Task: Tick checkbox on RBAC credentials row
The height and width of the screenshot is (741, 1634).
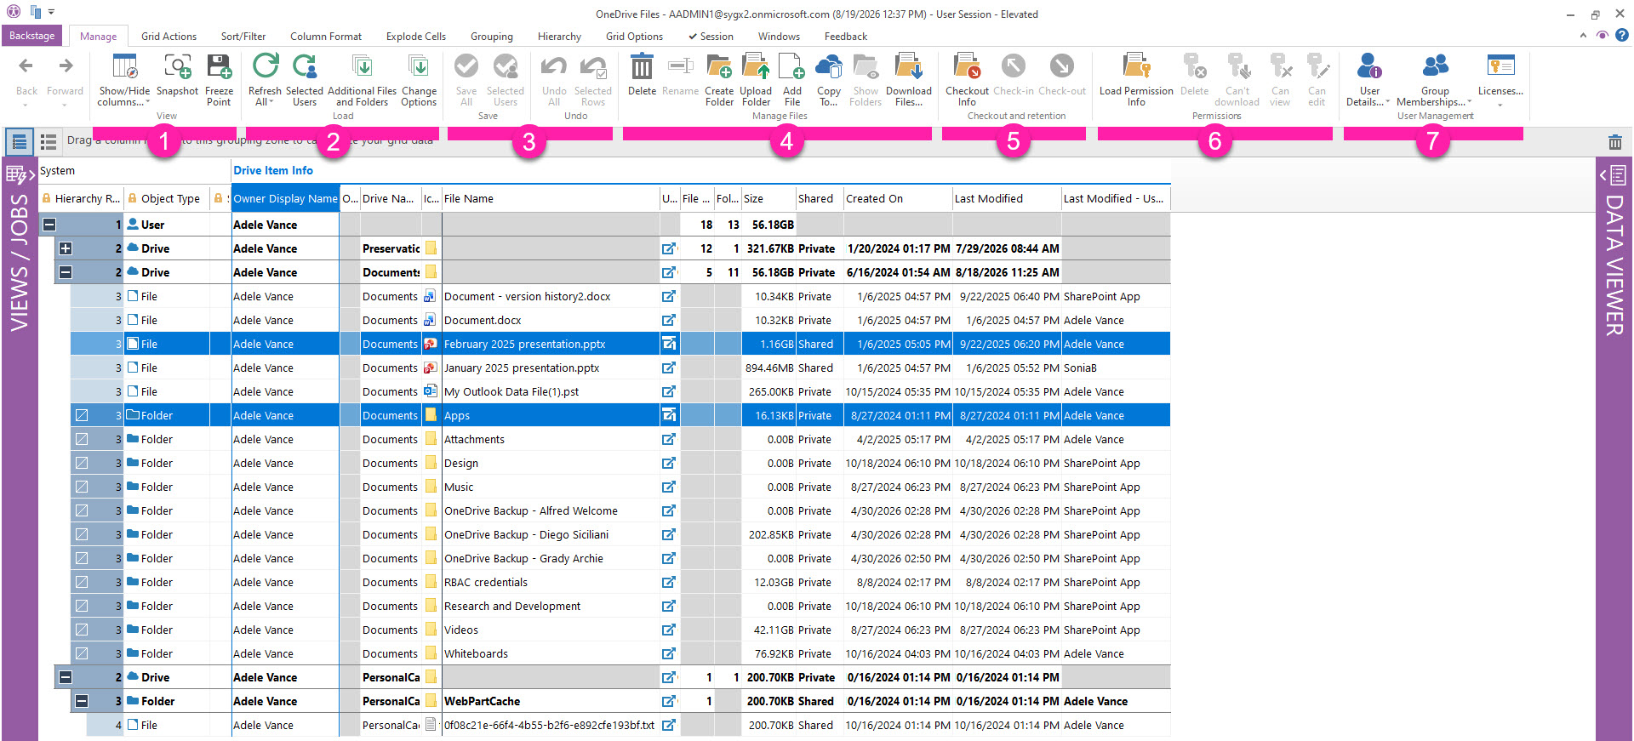Action: click(x=82, y=583)
